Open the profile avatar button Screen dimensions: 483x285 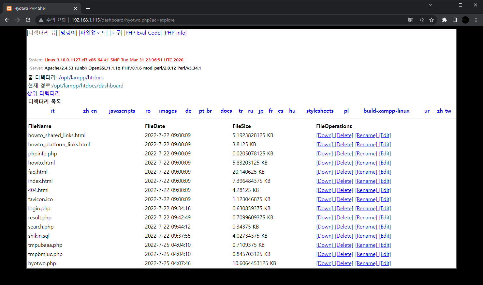(x=465, y=20)
